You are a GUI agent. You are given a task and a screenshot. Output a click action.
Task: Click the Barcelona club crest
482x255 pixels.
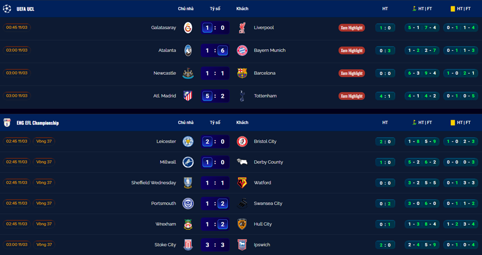pyautogui.click(x=242, y=73)
